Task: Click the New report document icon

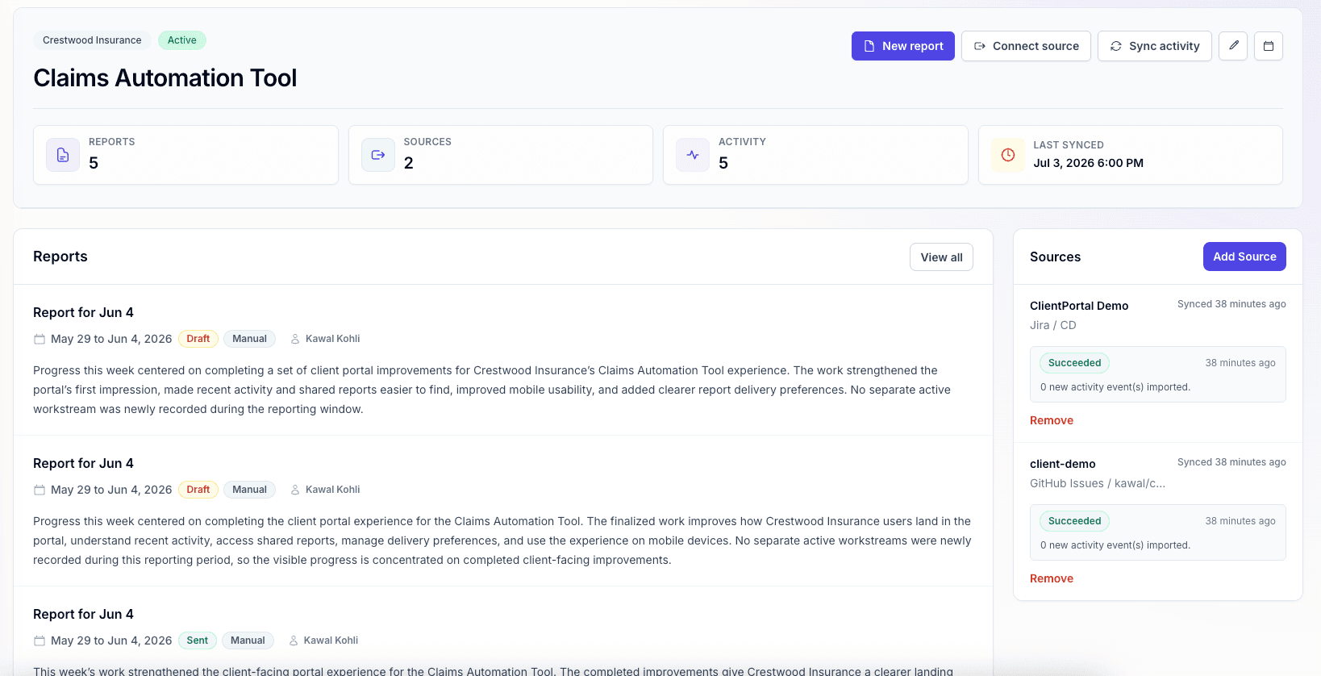Action: click(869, 46)
